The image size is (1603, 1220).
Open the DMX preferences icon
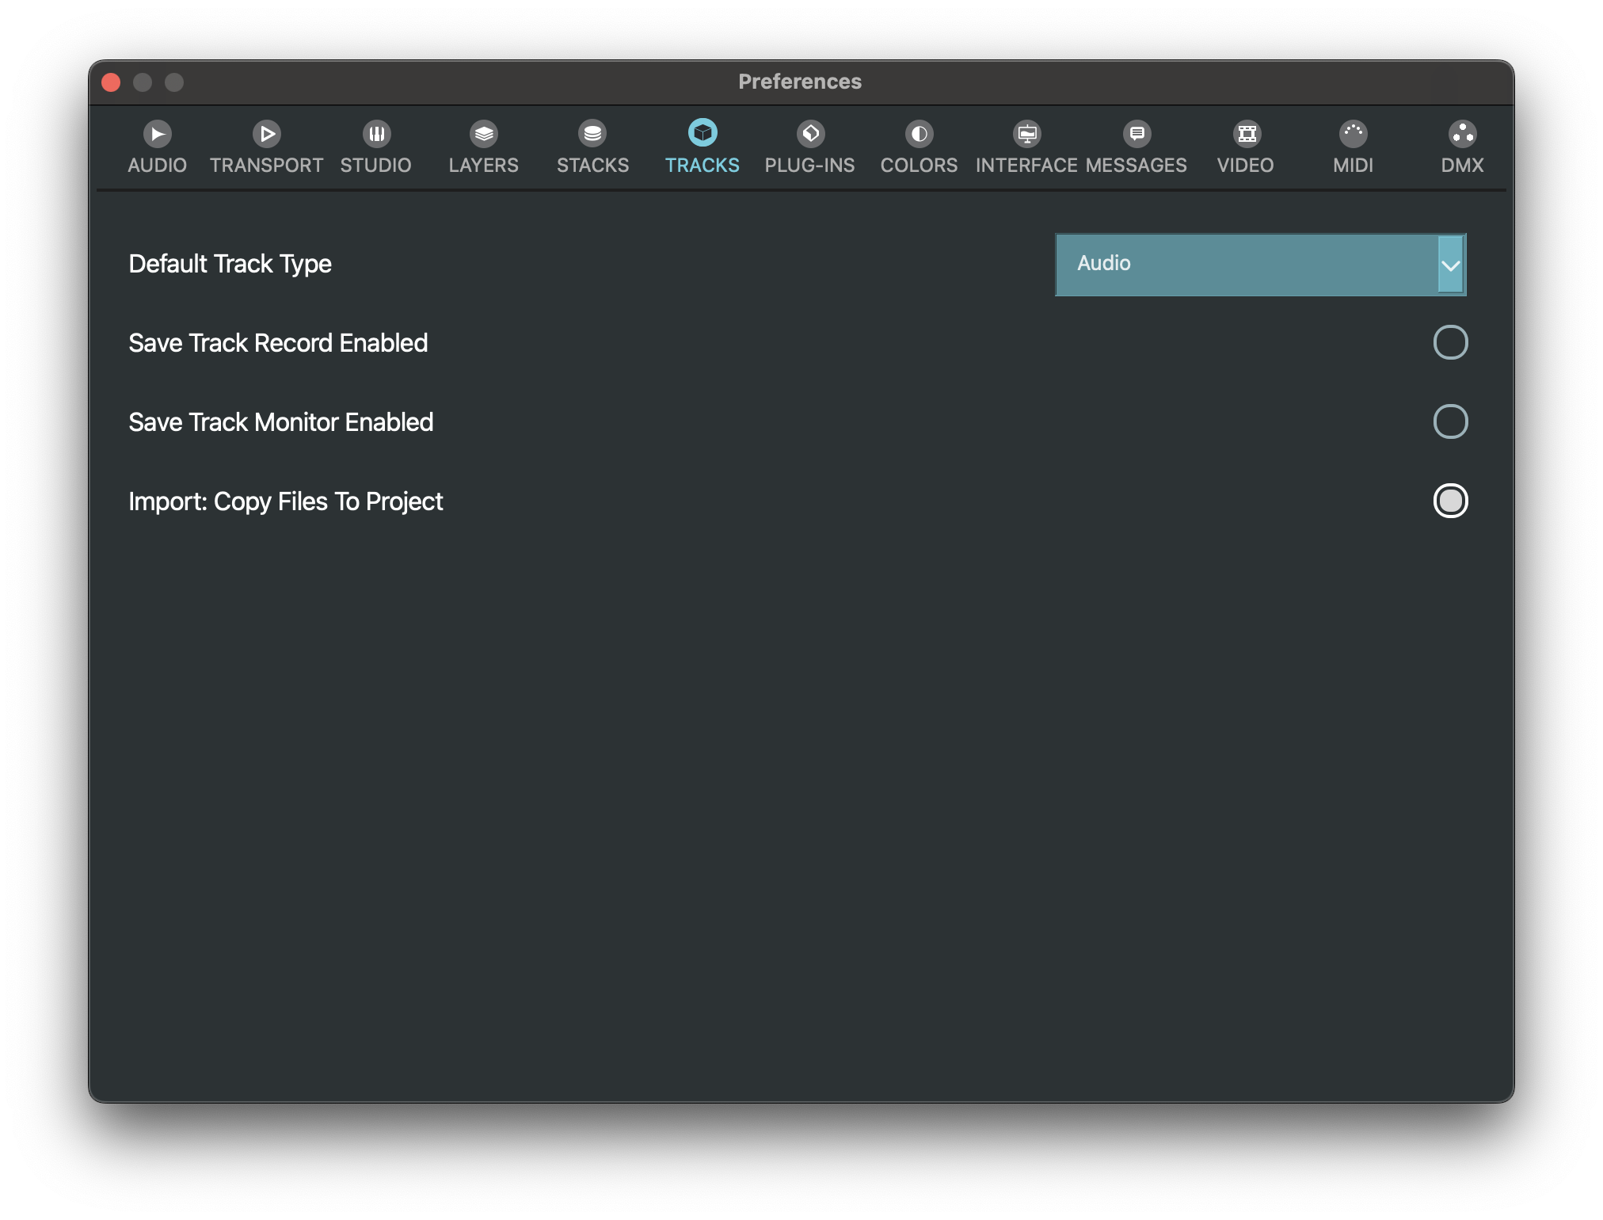(x=1462, y=134)
